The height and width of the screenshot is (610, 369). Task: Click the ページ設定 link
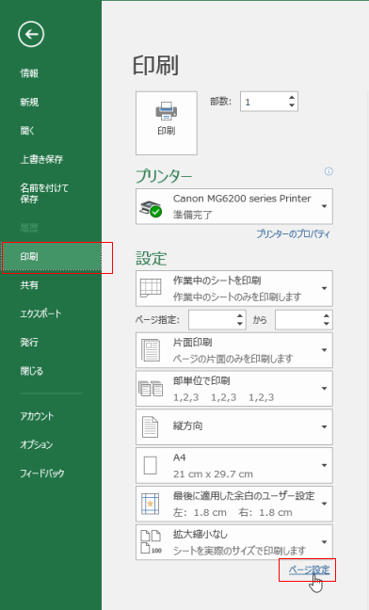click(x=309, y=570)
